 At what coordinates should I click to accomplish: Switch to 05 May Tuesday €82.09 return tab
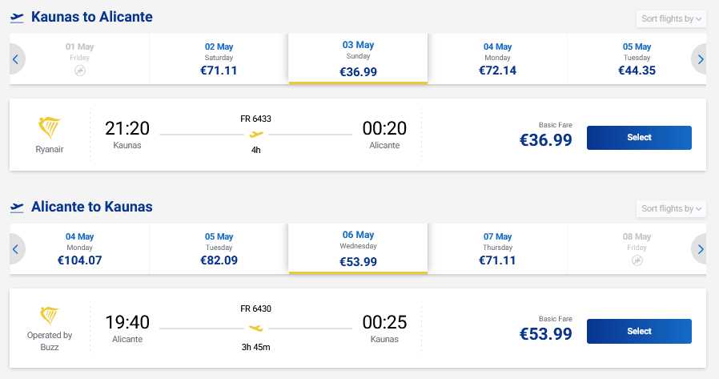(219, 249)
